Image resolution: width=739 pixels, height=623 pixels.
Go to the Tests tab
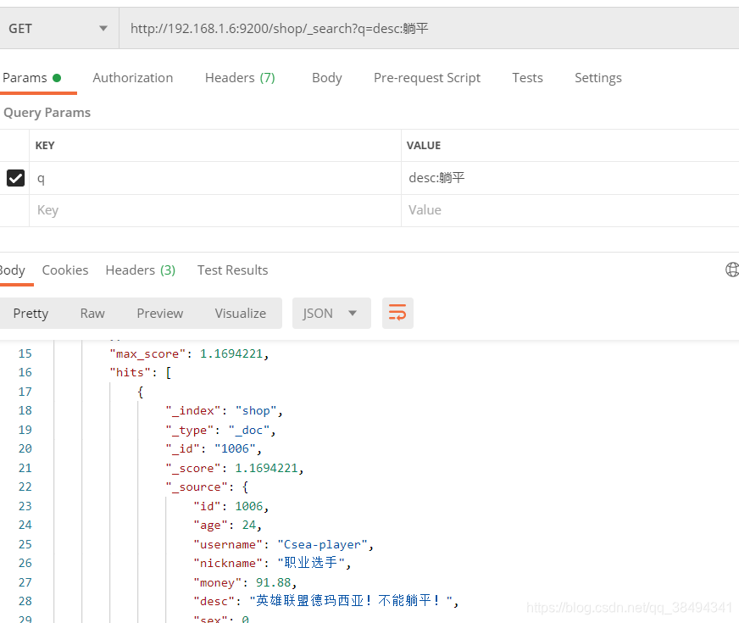point(527,78)
